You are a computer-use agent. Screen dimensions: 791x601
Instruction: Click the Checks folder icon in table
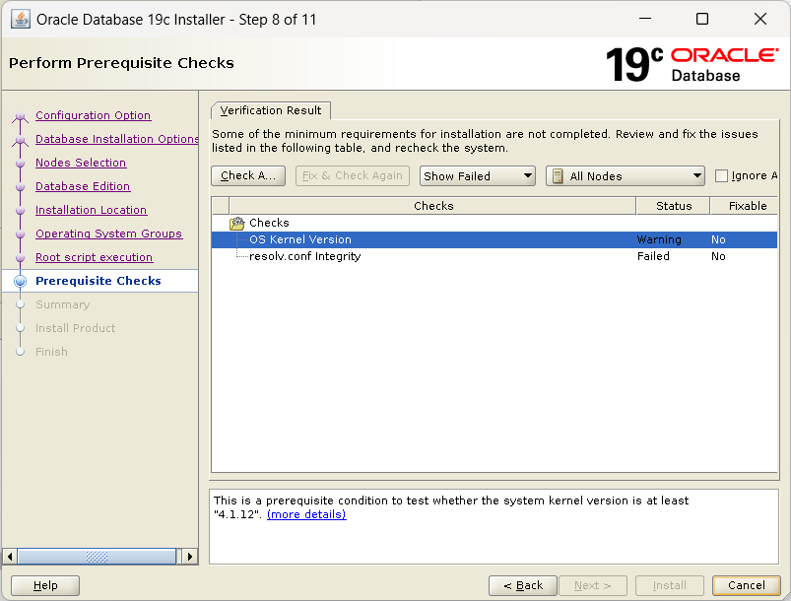click(236, 223)
